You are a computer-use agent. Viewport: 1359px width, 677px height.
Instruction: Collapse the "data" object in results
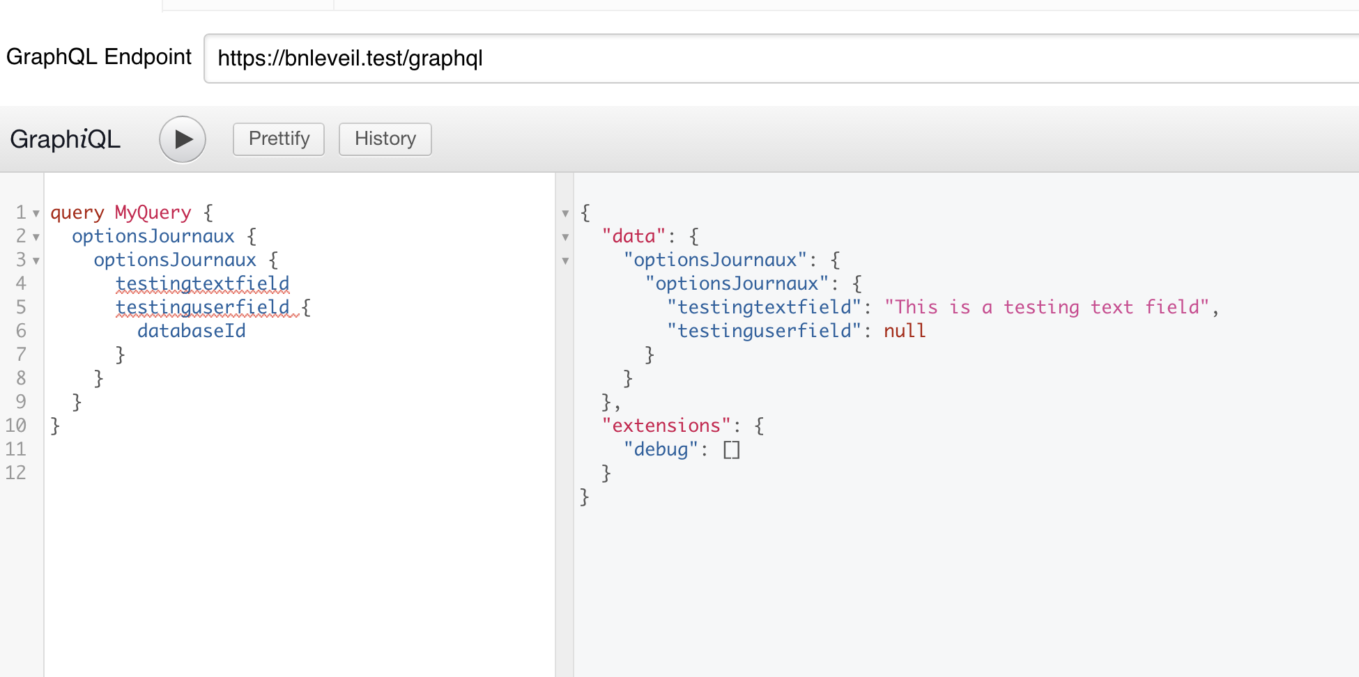(x=565, y=237)
